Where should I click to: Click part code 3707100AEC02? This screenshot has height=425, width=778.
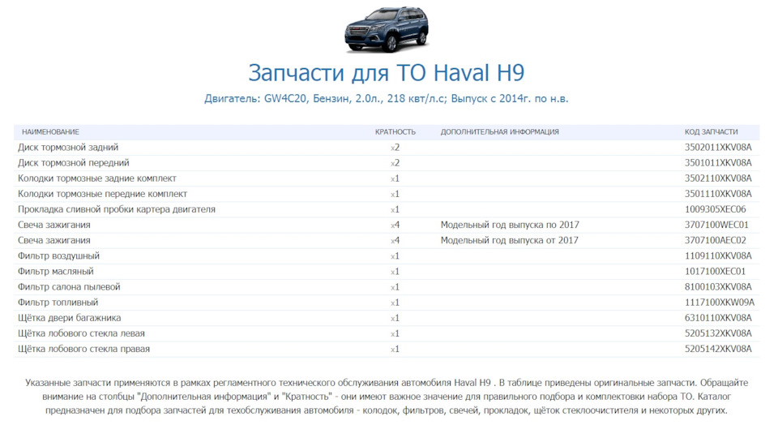pos(716,240)
